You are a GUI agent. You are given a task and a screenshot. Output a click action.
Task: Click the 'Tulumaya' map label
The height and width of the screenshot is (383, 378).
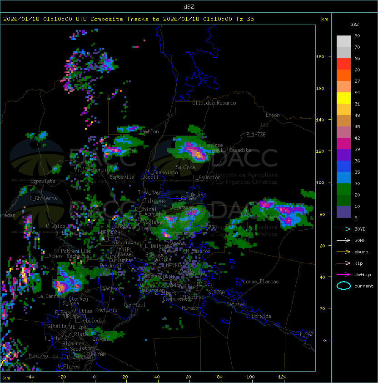click(155, 201)
